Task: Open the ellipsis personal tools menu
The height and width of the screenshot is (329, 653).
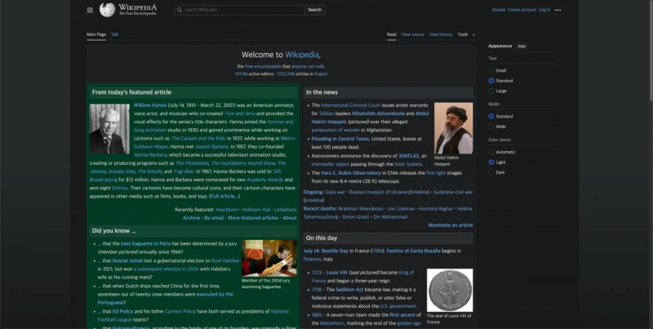Action: click(557, 10)
